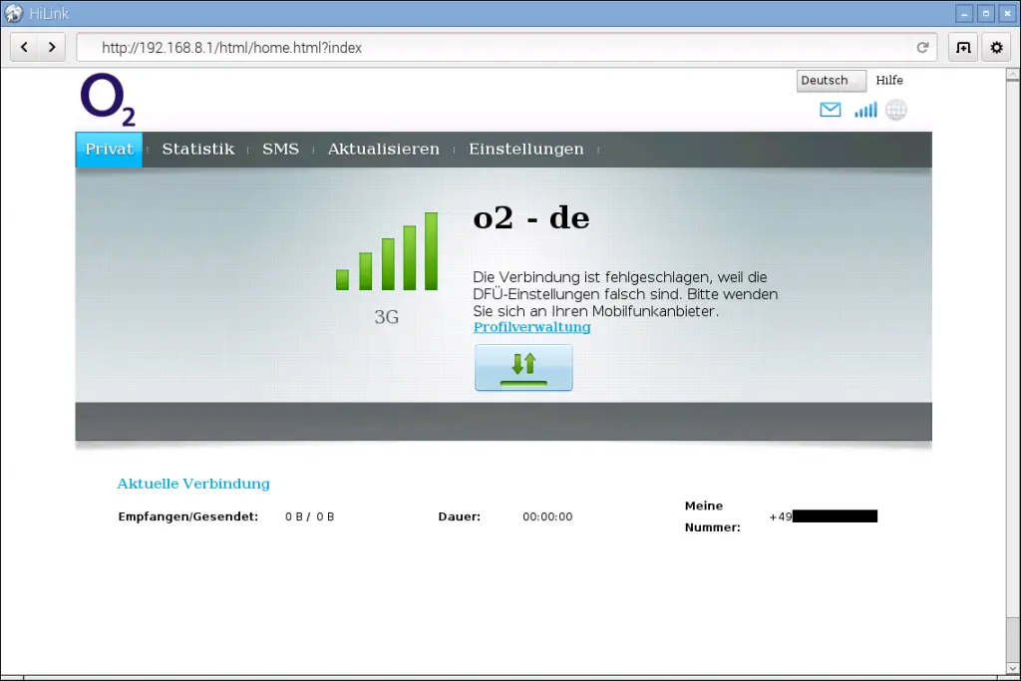Maximize the HiLink window
This screenshot has height=681, width=1021.
[x=986, y=13]
